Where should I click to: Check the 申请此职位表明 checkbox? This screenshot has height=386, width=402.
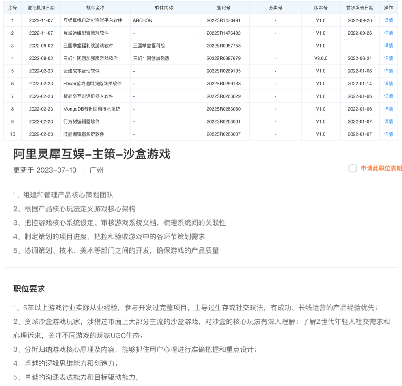[353, 169]
